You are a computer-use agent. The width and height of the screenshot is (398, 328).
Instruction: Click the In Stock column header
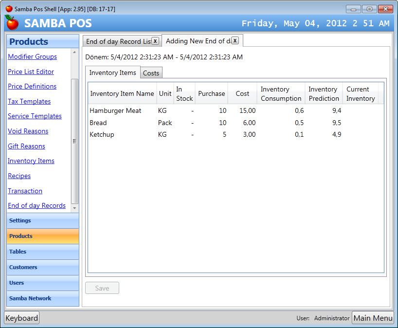(x=184, y=93)
